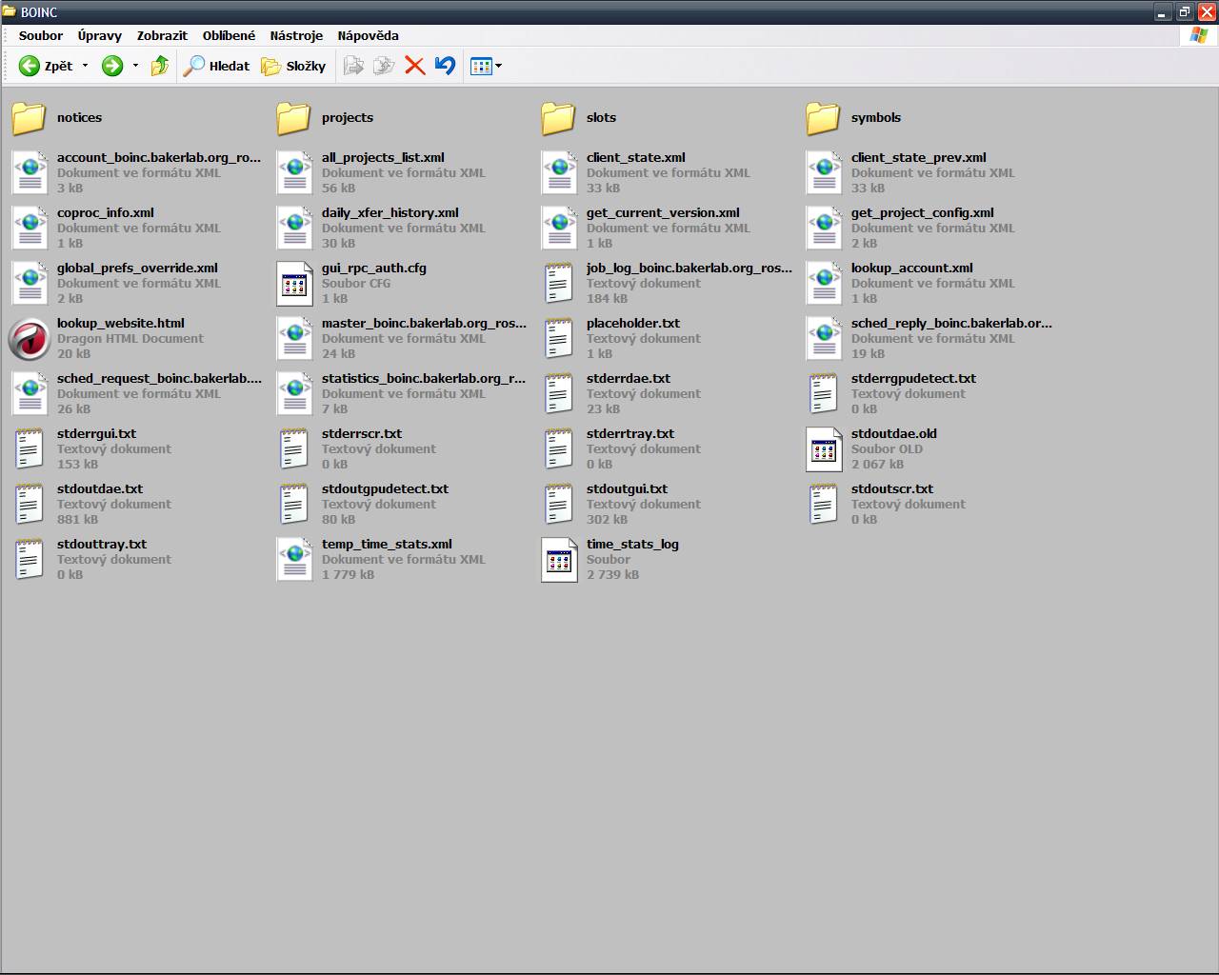Select the get_project_config.xml file icon
The width and height of the screenshot is (1219, 975).
[824, 229]
